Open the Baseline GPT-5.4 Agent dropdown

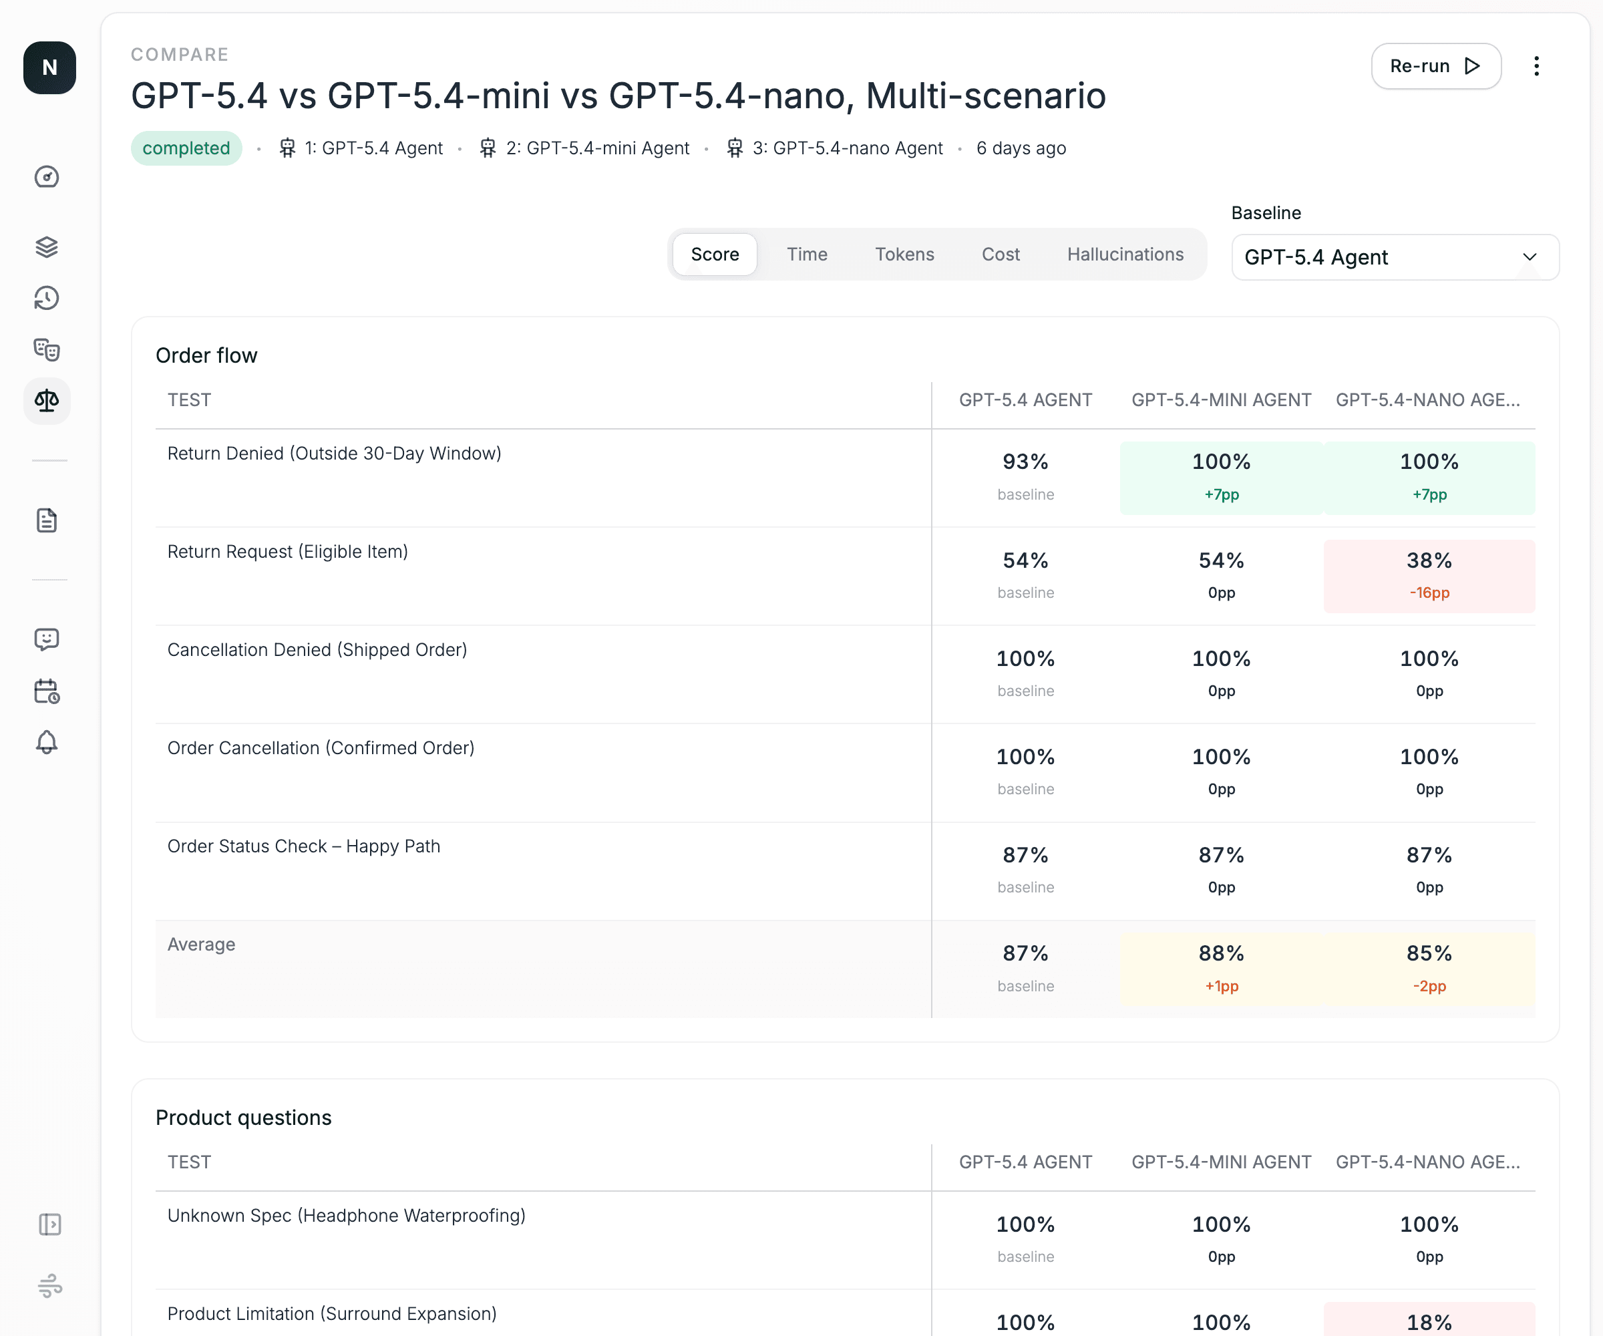coord(1395,257)
